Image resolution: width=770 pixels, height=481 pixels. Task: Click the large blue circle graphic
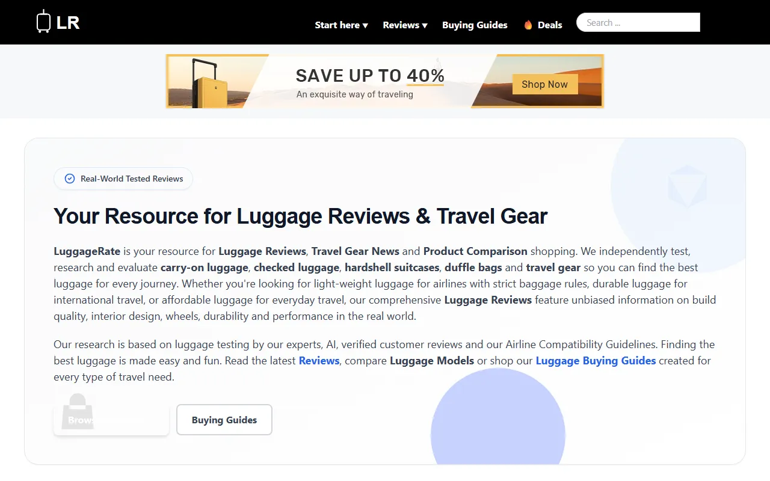(x=498, y=416)
